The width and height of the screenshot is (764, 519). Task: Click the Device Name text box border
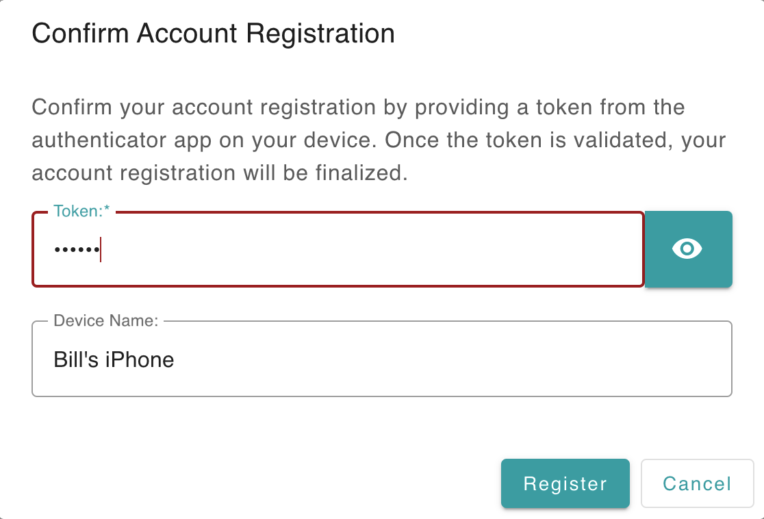(383, 394)
